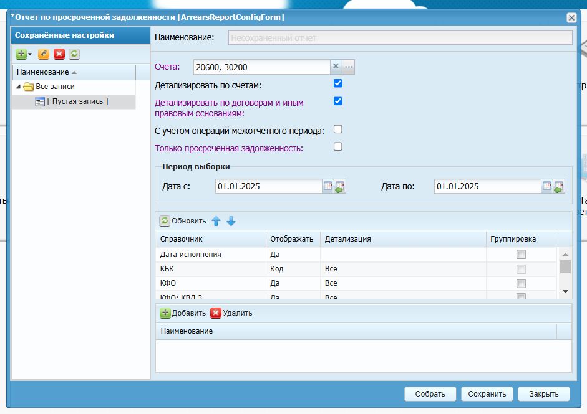This screenshot has height=414, width=587.
Task: Open account selection via ellipsis button
Action: [x=349, y=67]
